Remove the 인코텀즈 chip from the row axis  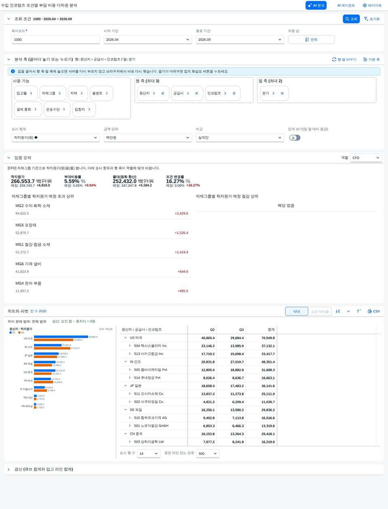[x=234, y=93]
